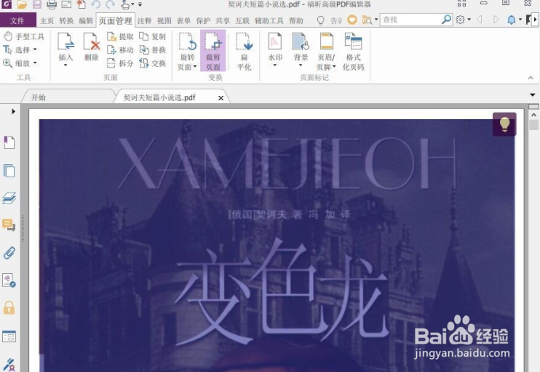The image size is (540, 372).
Task: Click Delete page (删除) icon
Action: point(92,47)
